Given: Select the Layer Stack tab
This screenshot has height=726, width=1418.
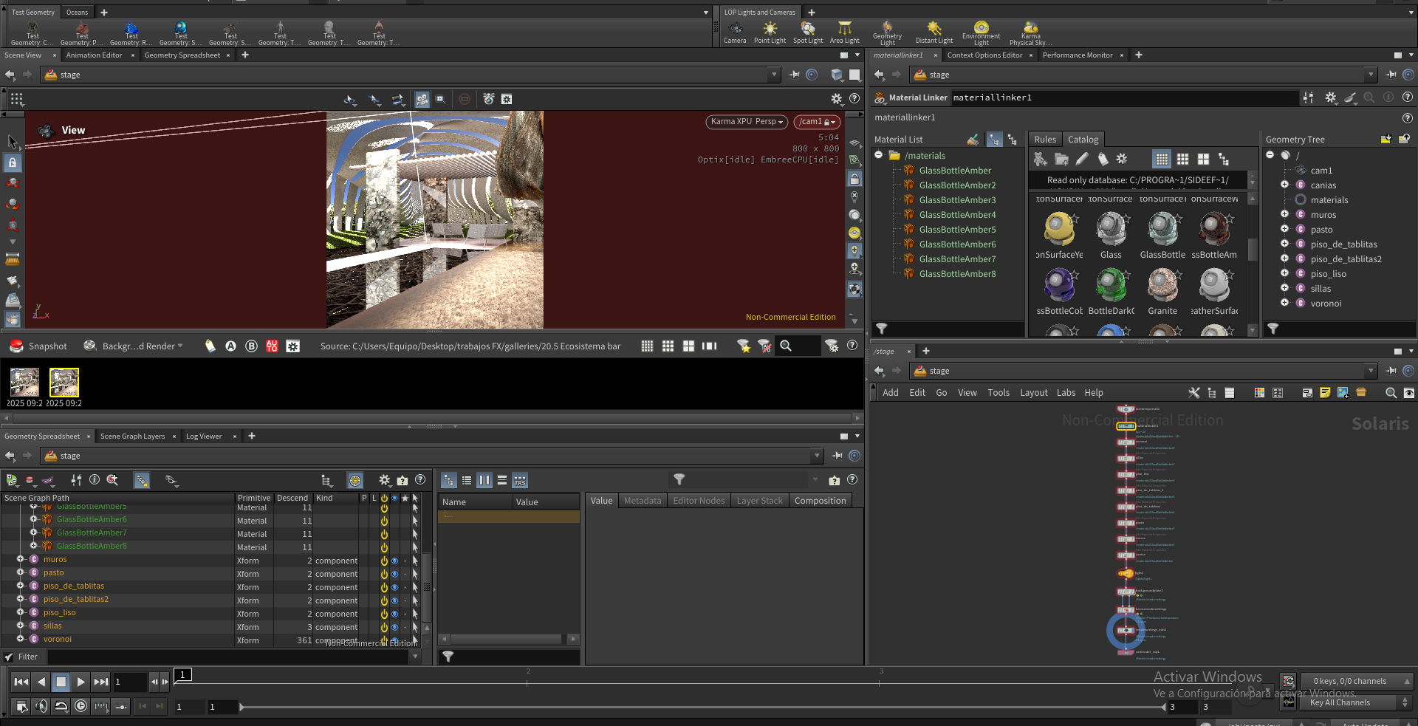Looking at the screenshot, I should coord(759,501).
